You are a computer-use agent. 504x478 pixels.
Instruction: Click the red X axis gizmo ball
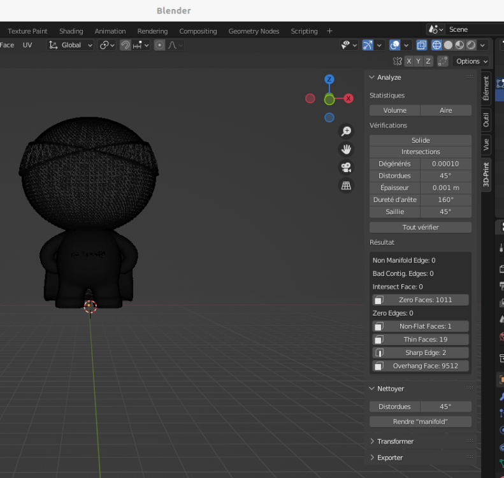coord(349,98)
